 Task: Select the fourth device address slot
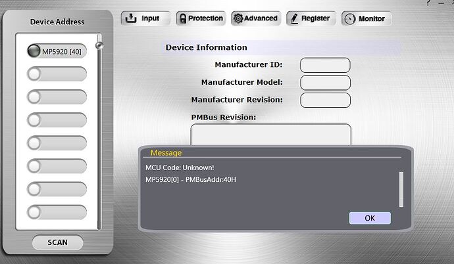(57, 120)
